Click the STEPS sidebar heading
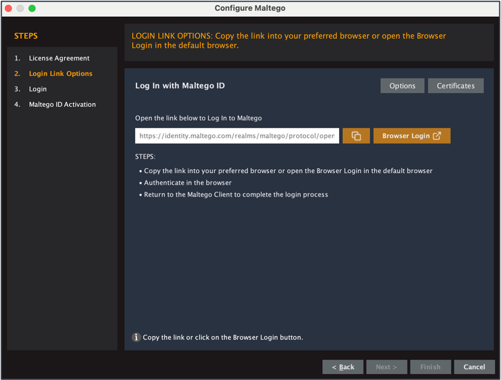Image resolution: width=501 pixels, height=380 pixels. (26, 36)
